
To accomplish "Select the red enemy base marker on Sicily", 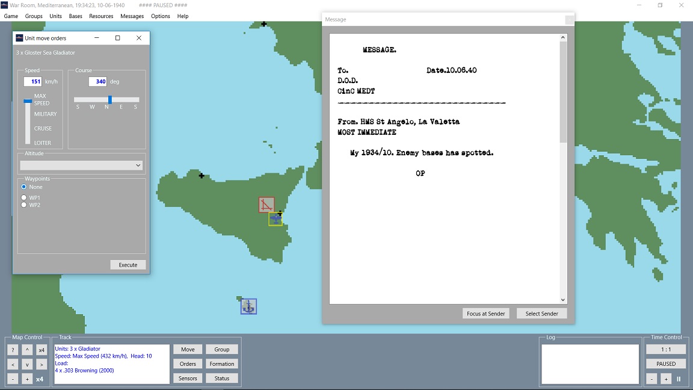I will pos(266,205).
